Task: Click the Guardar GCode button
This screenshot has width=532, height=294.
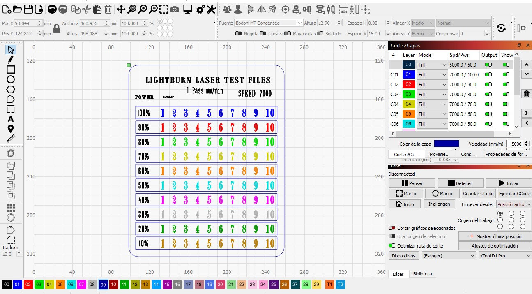Action: click(x=478, y=193)
